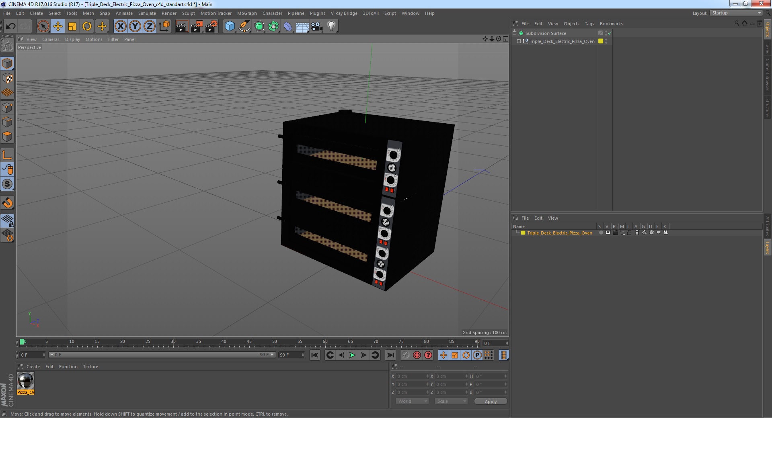Open viewport Cameras menu

pyautogui.click(x=51, y=39)
